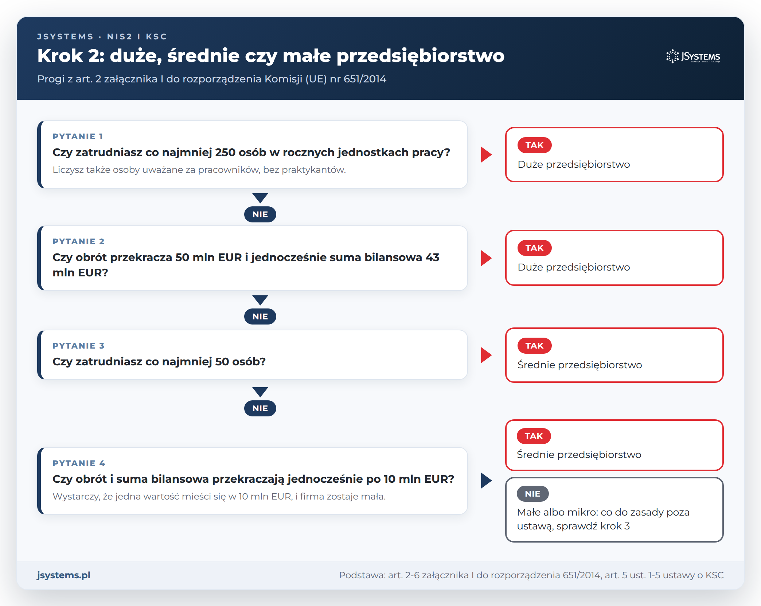The height and width of the screenshot is (606, 761).
Task: Click the TAK badge for Pytanie 4 result
Action: 534,436
